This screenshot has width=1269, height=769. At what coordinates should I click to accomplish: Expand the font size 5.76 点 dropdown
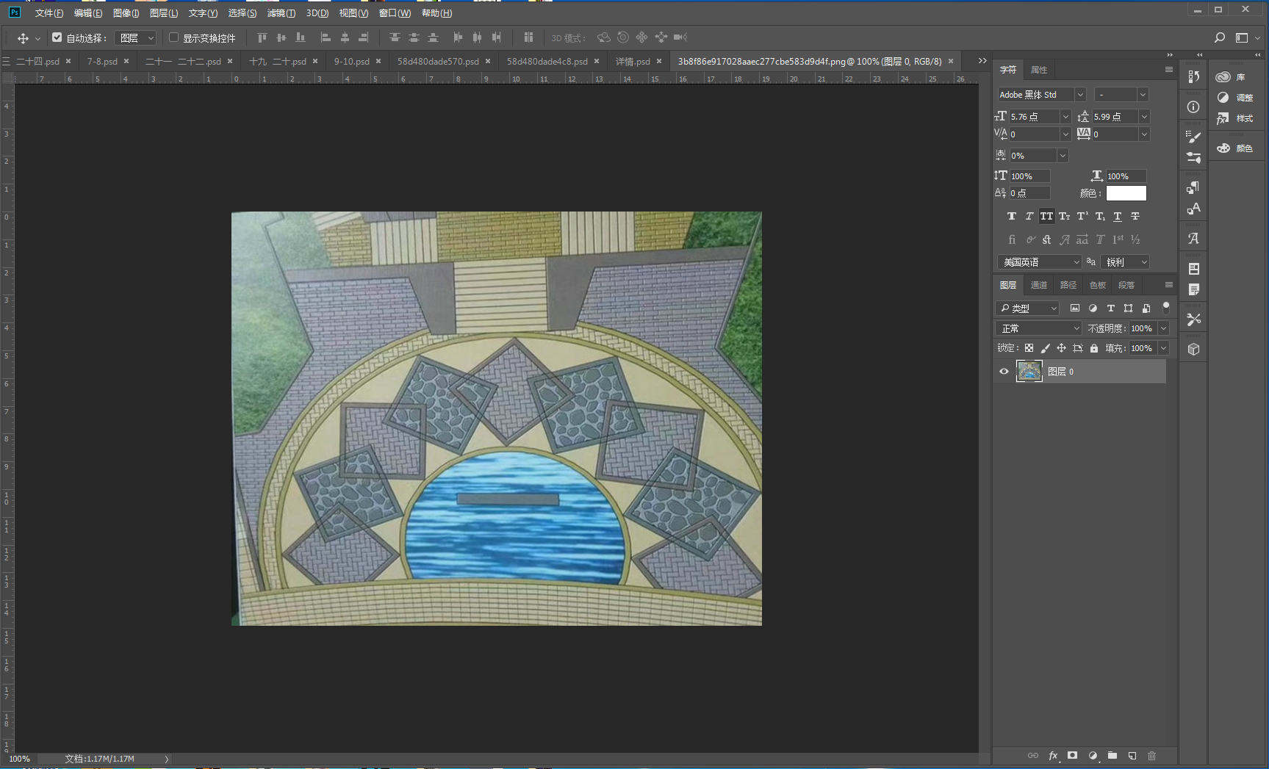coord(1065,117)
